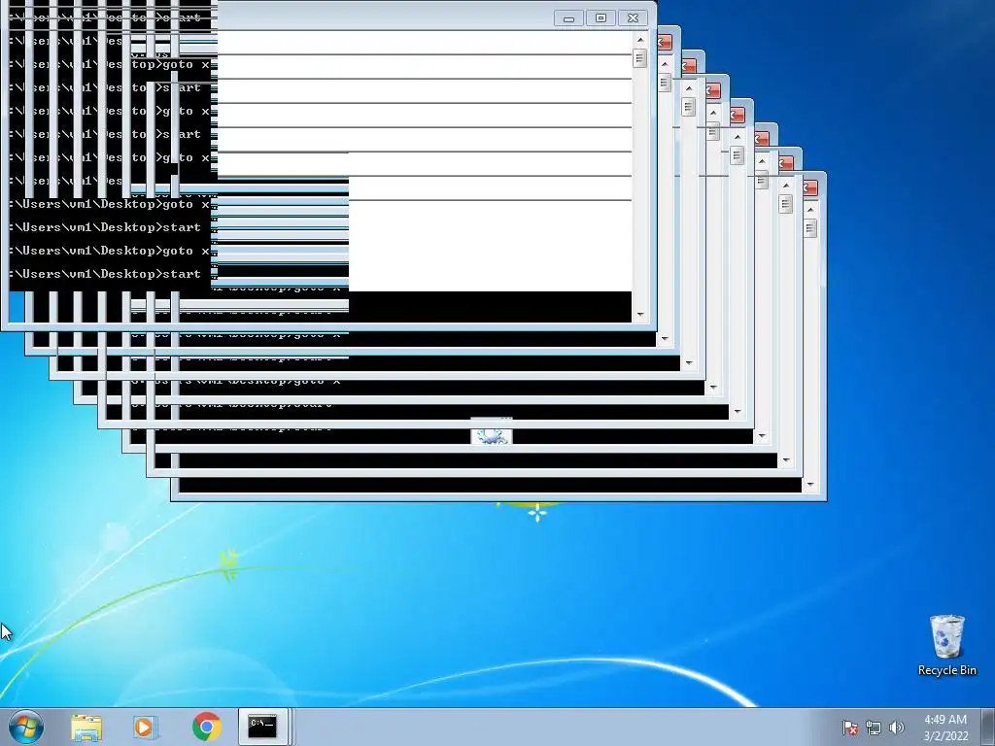
Task: Click the front window's scrollbar thumb
Action: point(639,58)
